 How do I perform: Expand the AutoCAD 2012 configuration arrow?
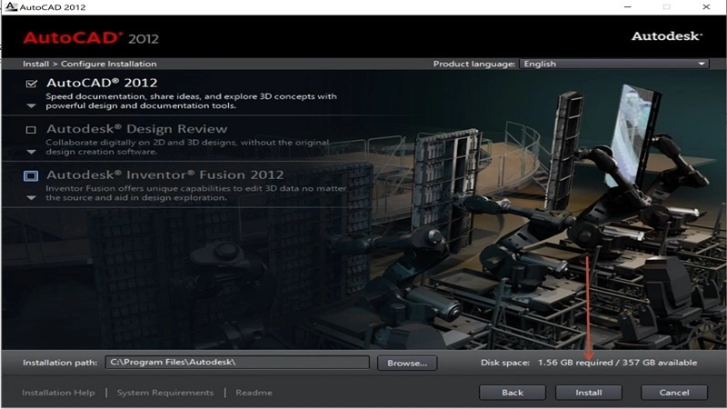point(32,105)
